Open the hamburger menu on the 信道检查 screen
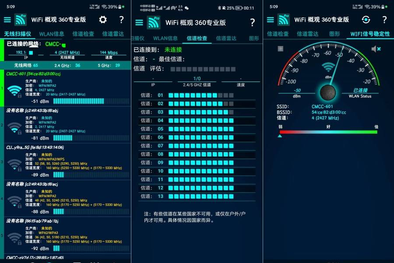Viewport: 394px width, 263px height. click(139, 22)
